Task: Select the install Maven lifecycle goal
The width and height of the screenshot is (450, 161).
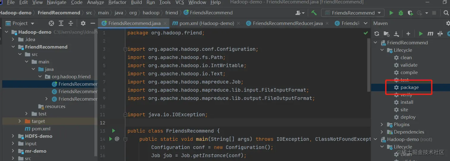Action: click(407, 102)
